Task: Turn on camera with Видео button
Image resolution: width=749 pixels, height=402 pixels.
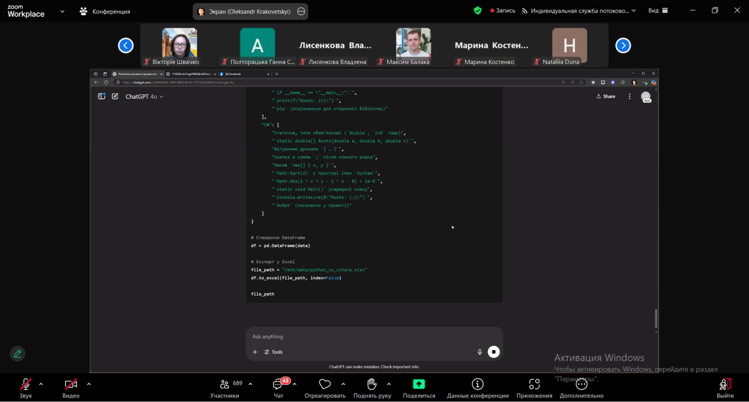Action: pyautogui.click(x=71, y=385)
